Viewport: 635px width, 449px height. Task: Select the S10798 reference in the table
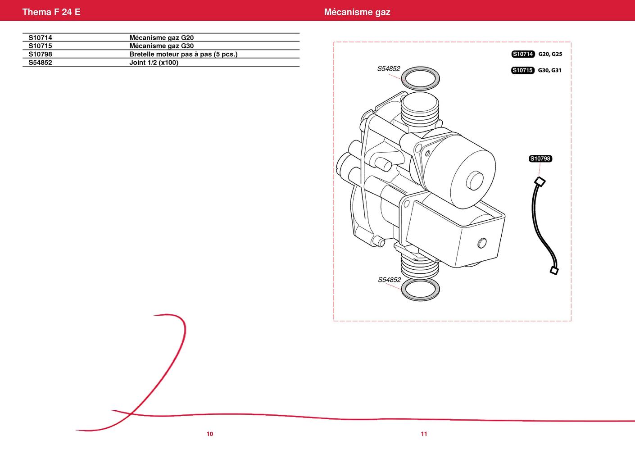(40, 54)
